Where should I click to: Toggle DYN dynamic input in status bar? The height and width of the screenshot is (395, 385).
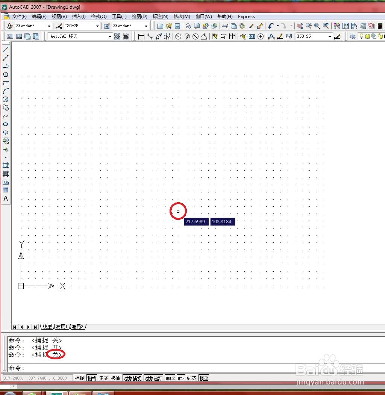181,378
